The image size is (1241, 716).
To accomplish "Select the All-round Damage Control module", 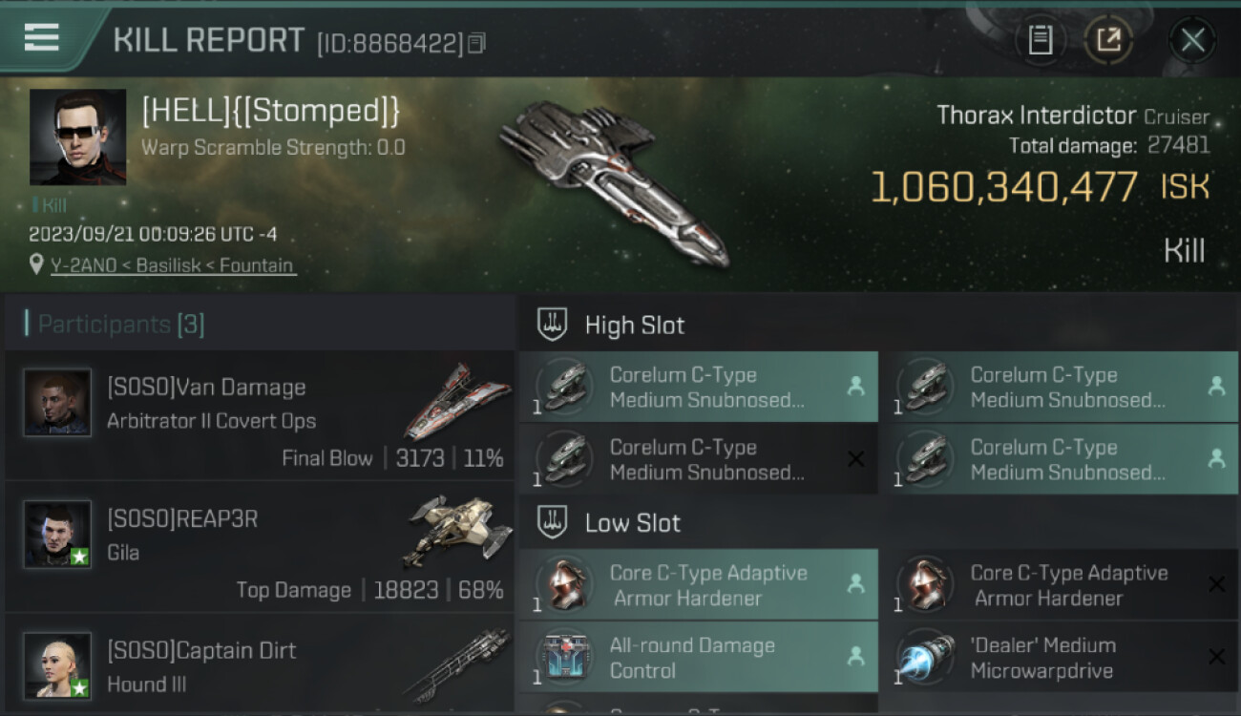I will coord(699,658).
